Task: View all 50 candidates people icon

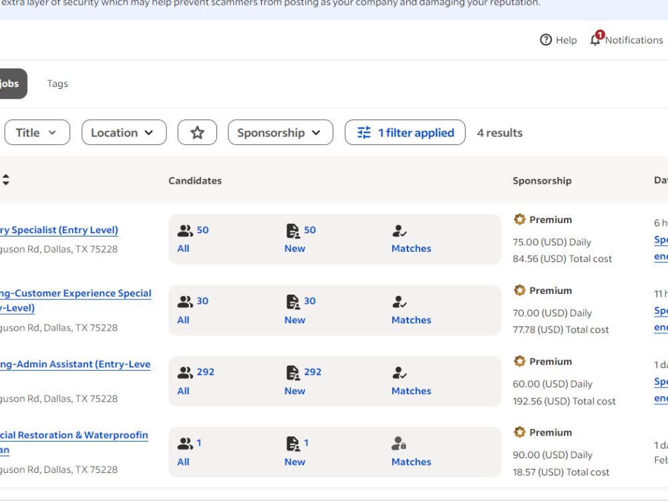Action: point(185,230)
